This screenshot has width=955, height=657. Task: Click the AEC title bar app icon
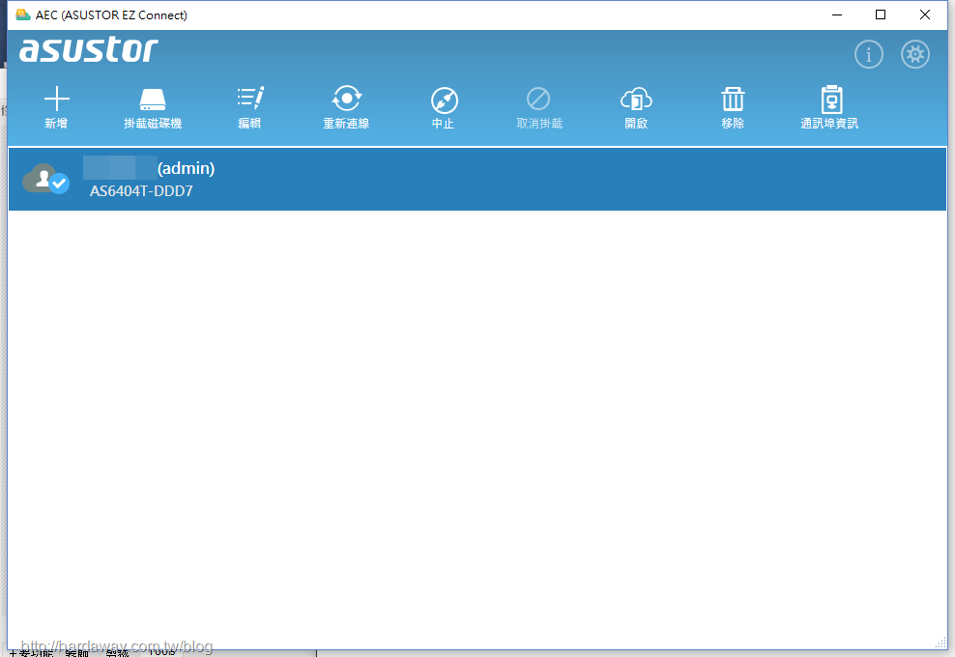click(23, 14)
